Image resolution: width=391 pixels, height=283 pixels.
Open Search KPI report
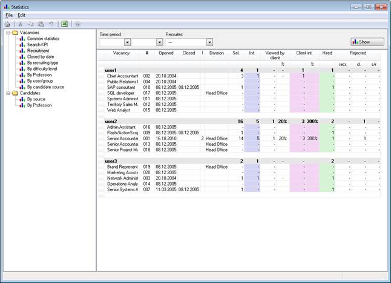(38, 45)
